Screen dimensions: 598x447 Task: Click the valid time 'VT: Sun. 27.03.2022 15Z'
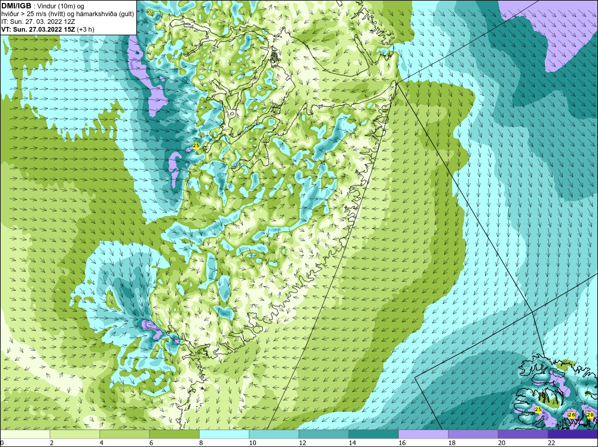[x=38, y=29]
